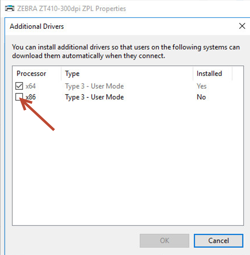
Task: Click Type 3 - User Mode in the x86 row
Action: click(94, 97)
